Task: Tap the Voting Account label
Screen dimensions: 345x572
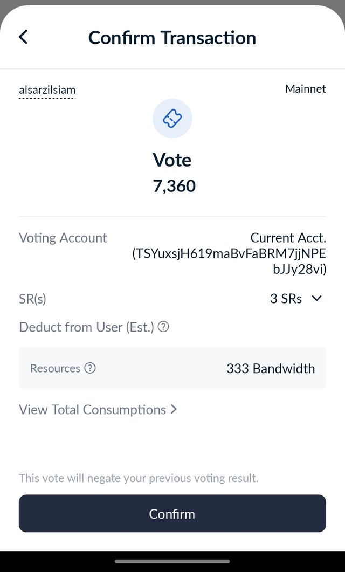Action: pyautogui.click(x=63, y=238)
